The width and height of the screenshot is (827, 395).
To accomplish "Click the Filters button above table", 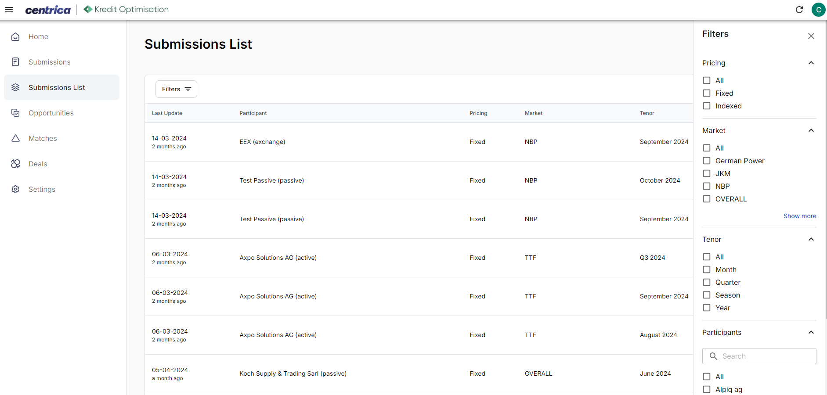I will coord(176,89).
